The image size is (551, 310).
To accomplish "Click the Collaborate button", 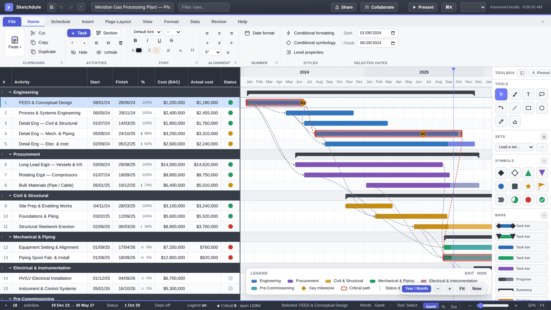I will point(379,7).
